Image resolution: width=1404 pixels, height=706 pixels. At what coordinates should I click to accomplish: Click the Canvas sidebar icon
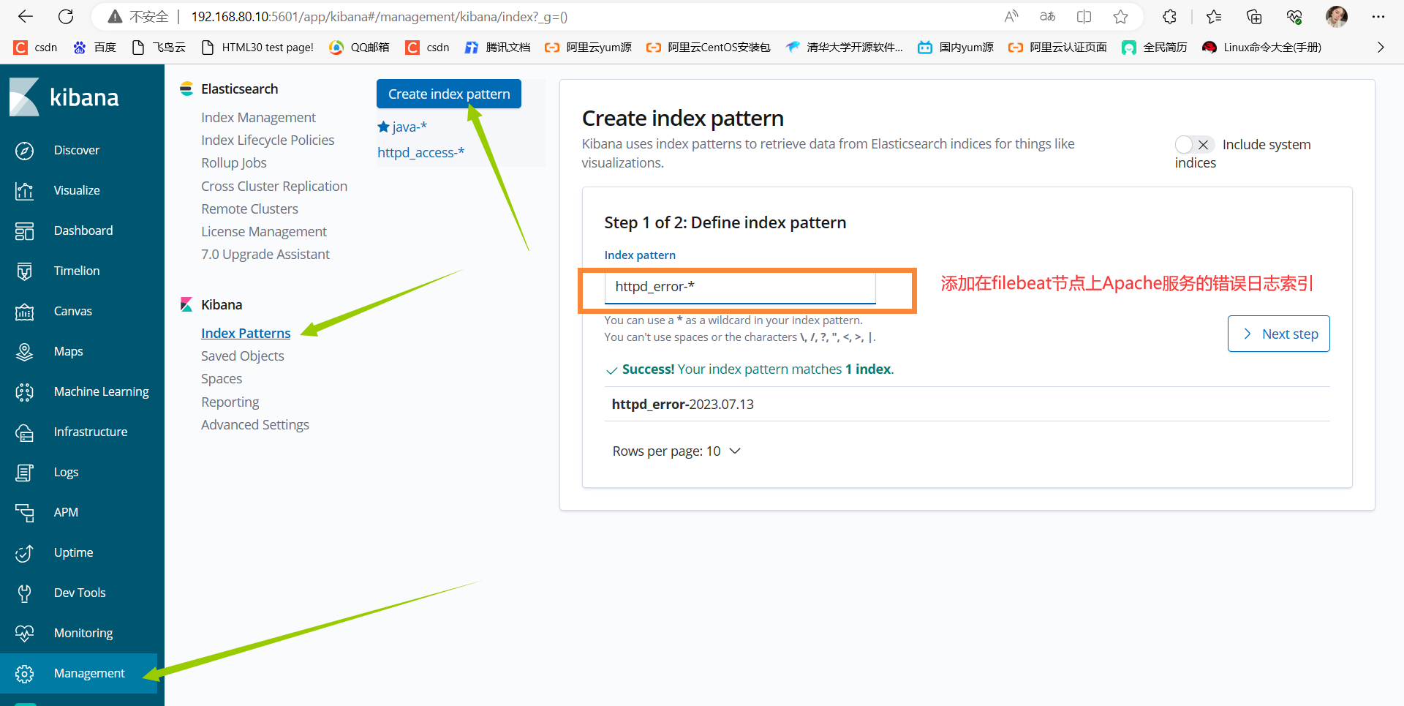tap(25, 312)
